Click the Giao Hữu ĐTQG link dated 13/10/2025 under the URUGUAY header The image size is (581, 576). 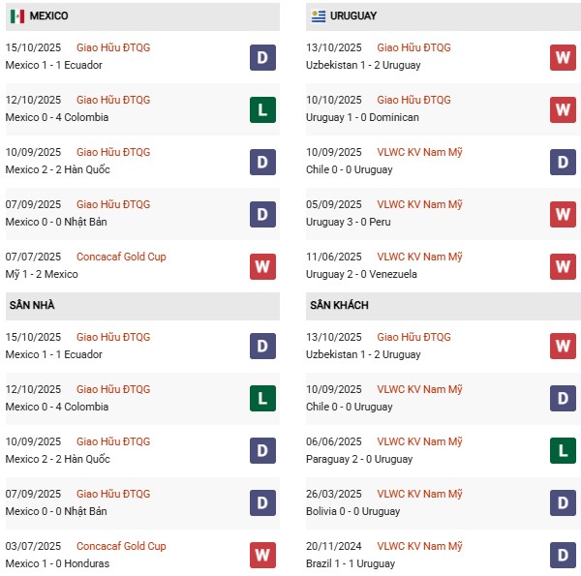point(413,48)
